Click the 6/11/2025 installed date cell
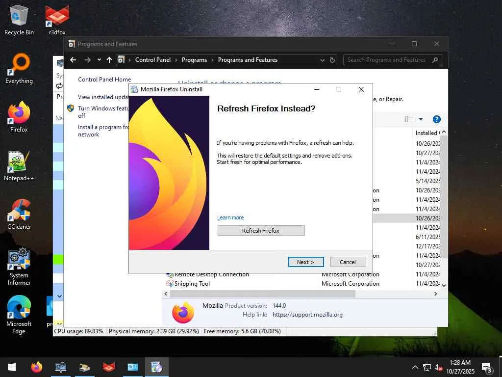Image resolution: width=502 pixels, height=377 pixels. point(427,237)
